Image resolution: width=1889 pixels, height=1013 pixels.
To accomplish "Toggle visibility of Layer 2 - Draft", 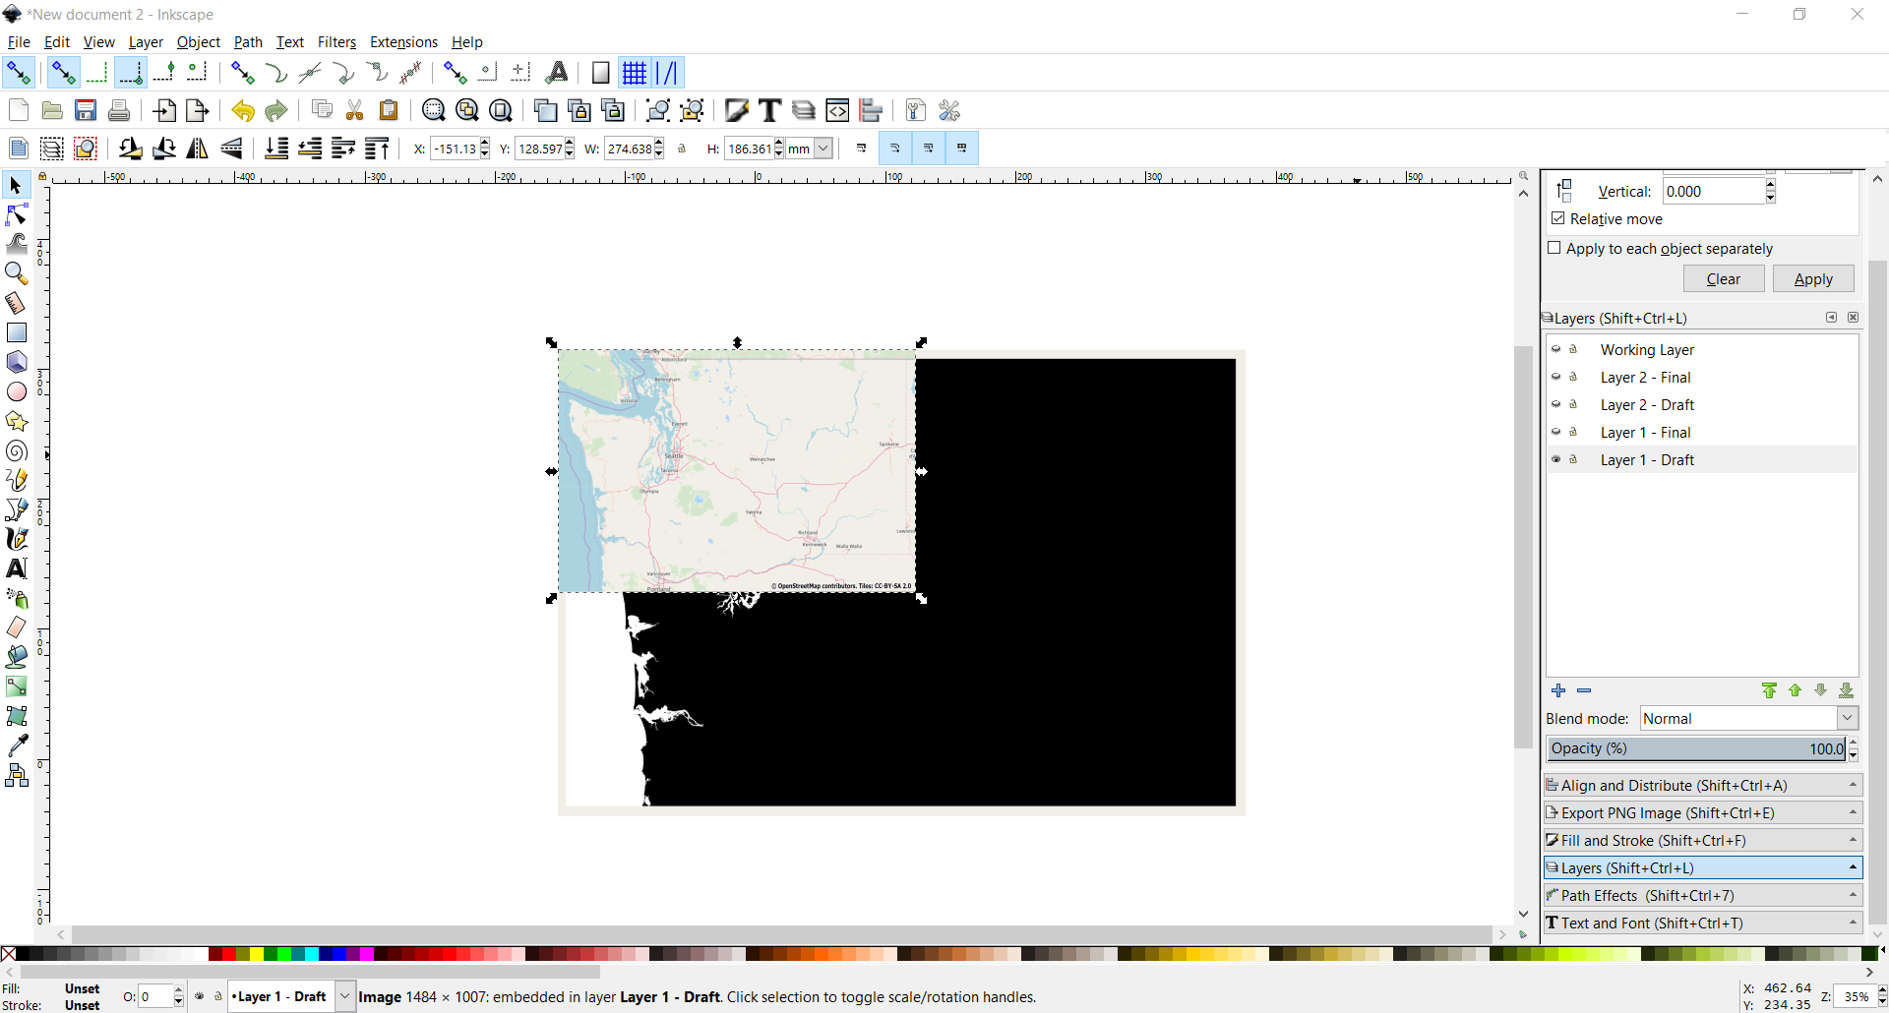I will 1556,404.
